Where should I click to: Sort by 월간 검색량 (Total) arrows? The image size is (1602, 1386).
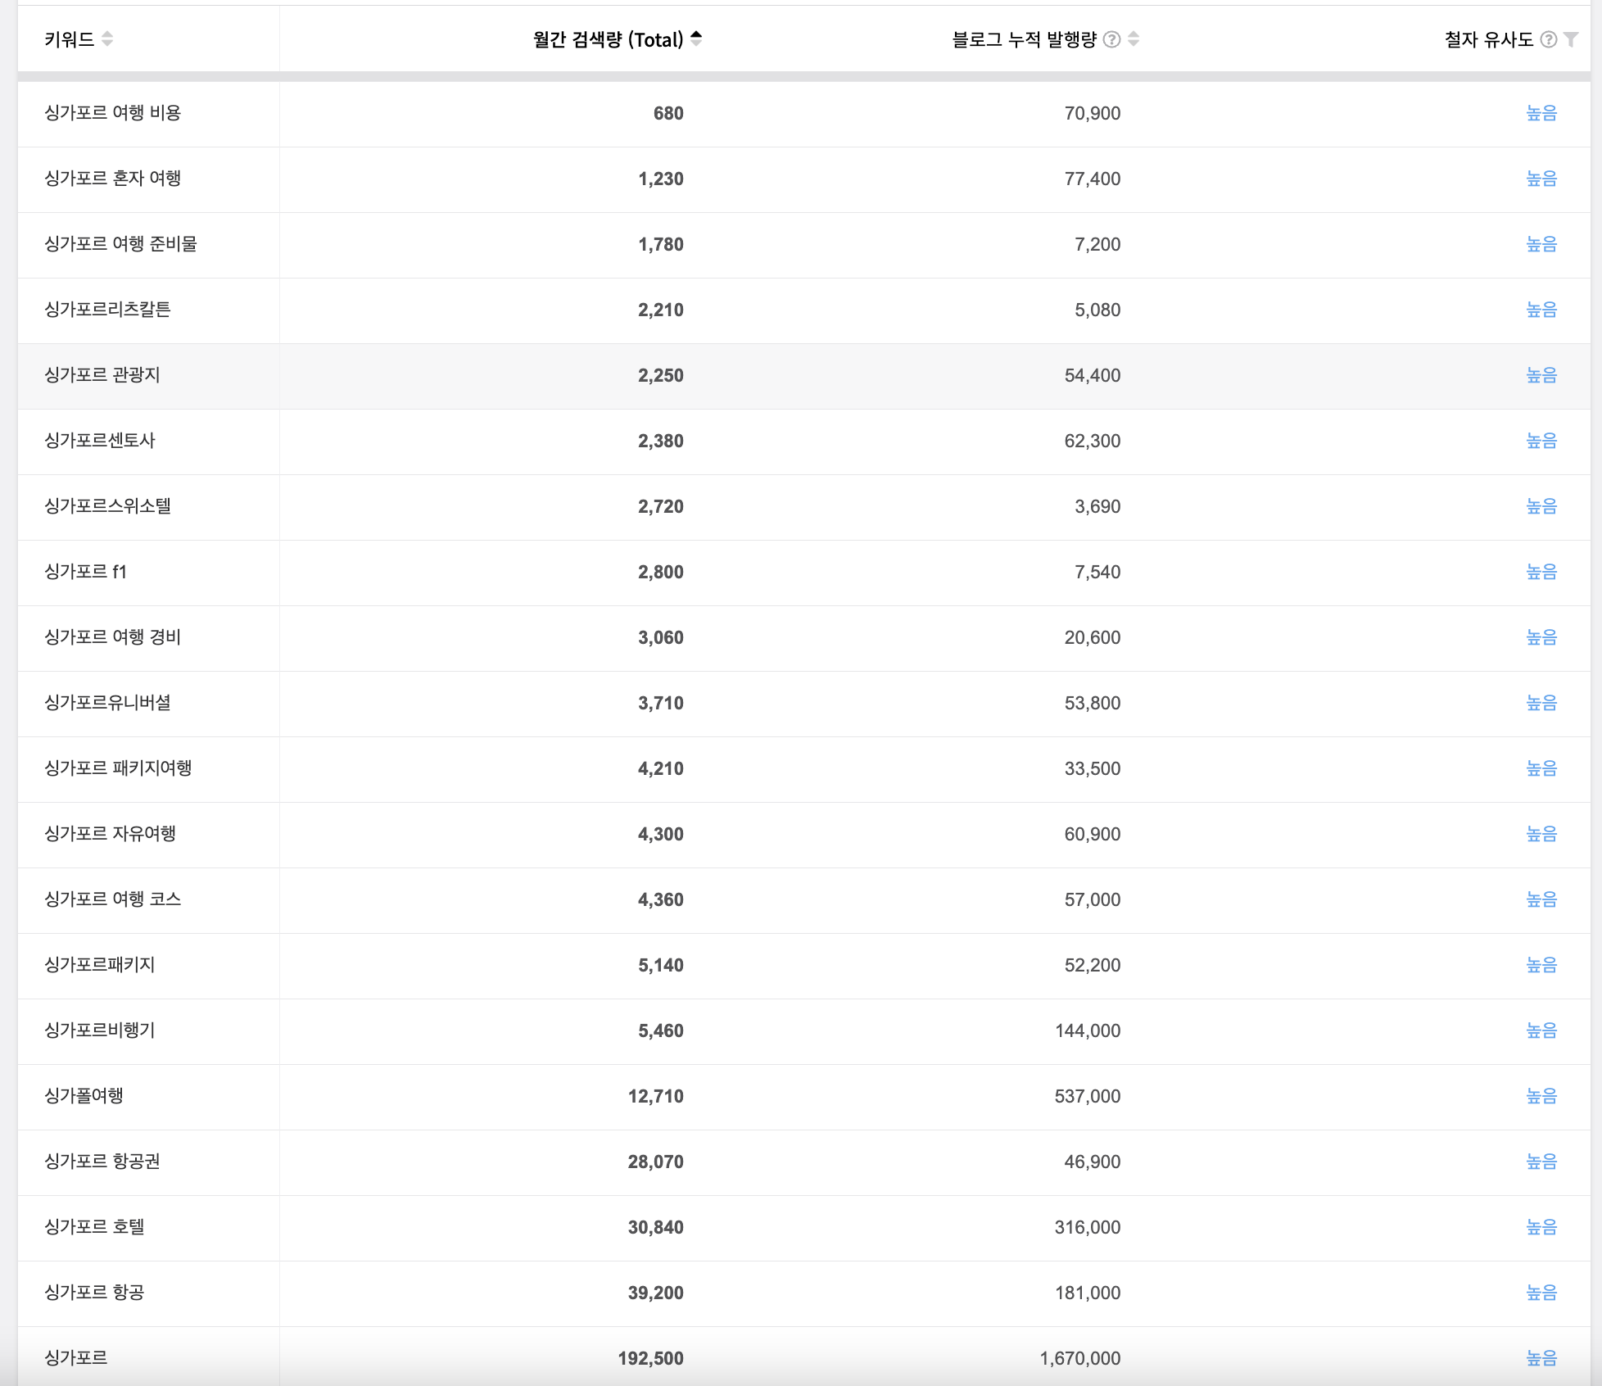pyautogui.click(x=696, y=38)
